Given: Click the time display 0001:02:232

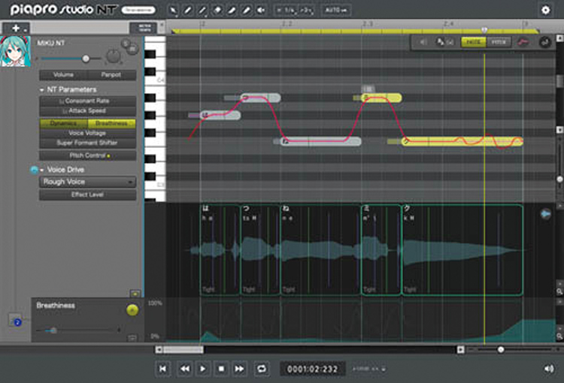Looking at the screenshot, I should point(313,369).
